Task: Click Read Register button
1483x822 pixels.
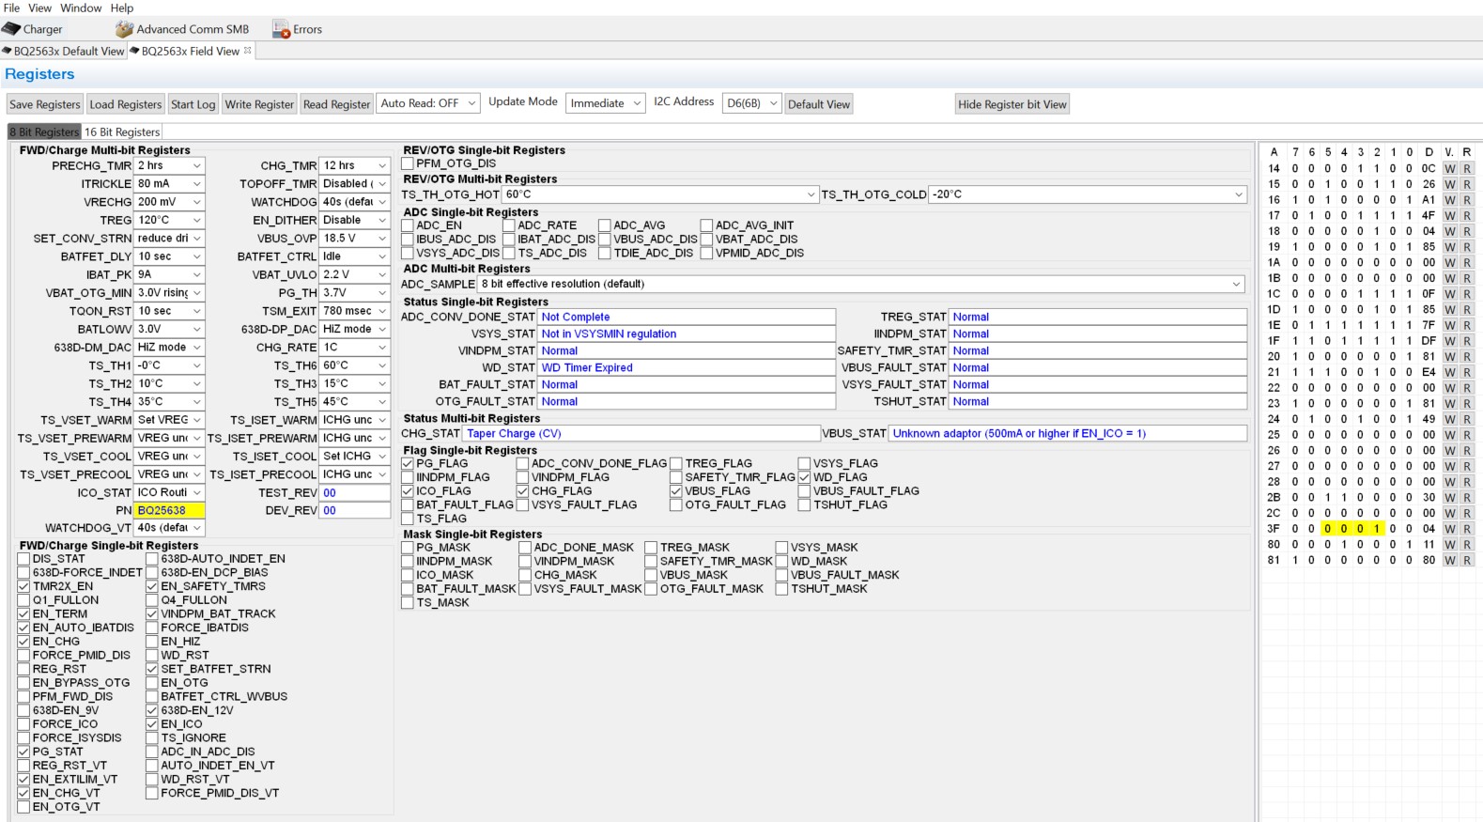Action: tap(337, 104)
